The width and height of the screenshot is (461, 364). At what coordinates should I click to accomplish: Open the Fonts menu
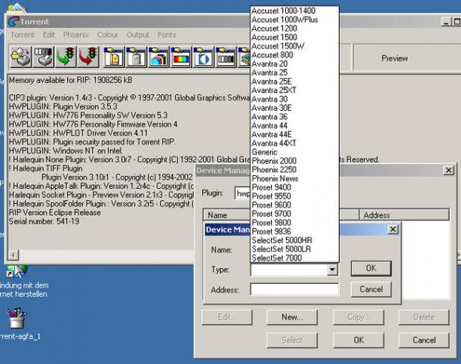167,34
